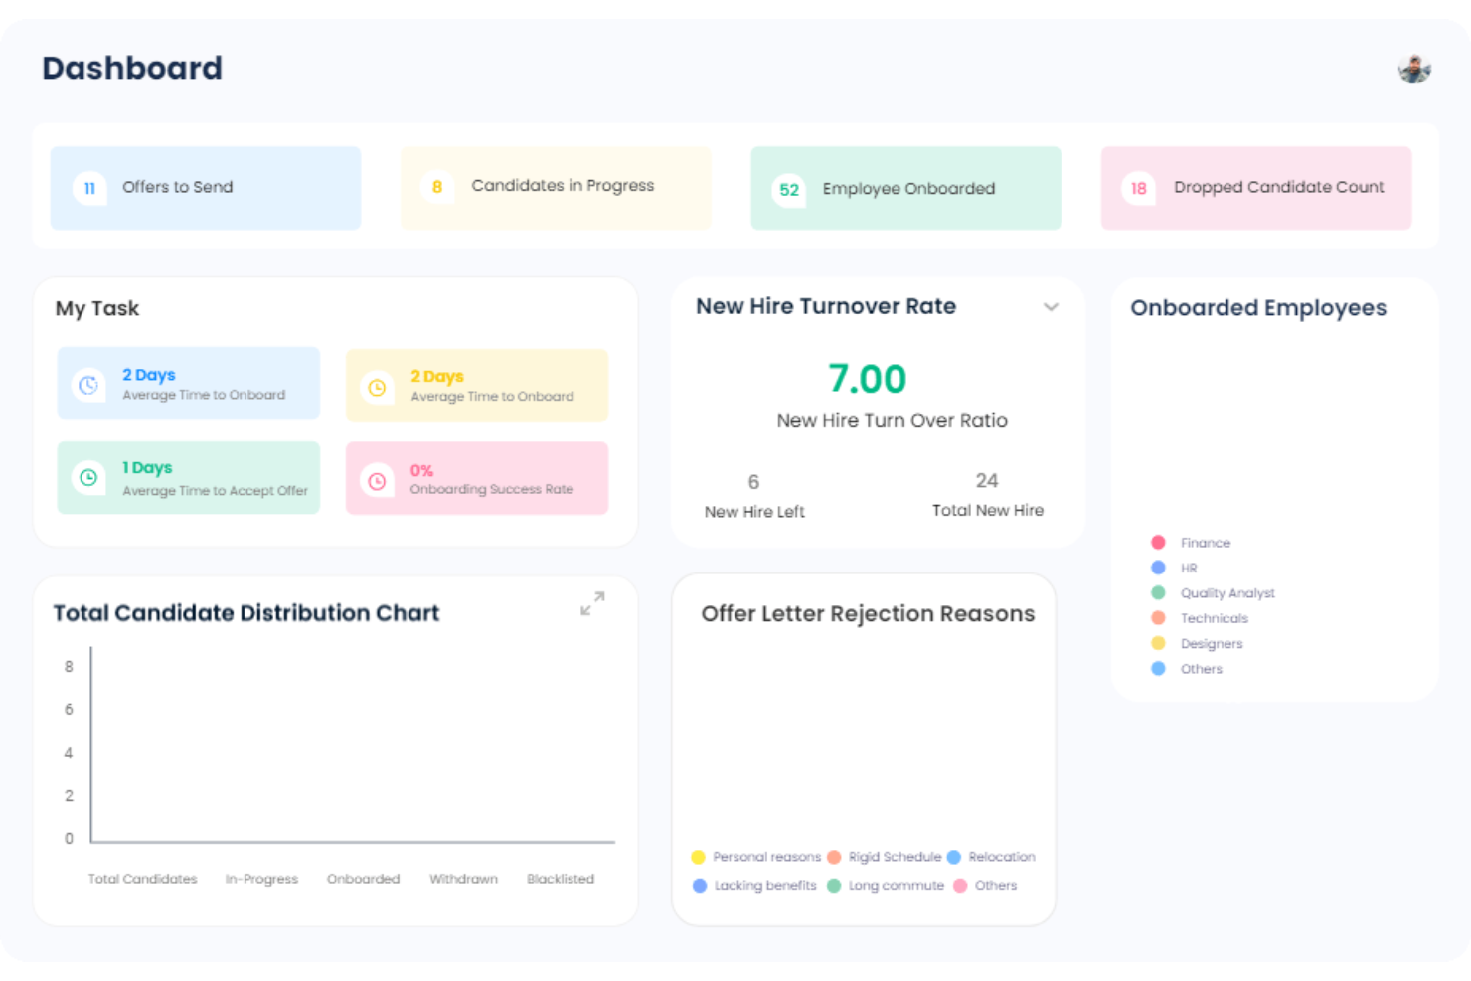Click the 11 badge on Offers to Send
1471x981 pixels.
pos(89,188)
